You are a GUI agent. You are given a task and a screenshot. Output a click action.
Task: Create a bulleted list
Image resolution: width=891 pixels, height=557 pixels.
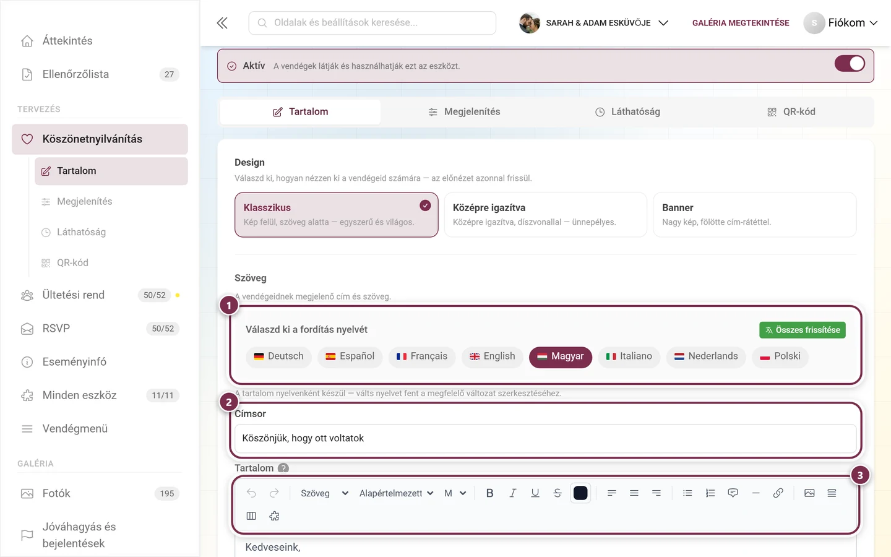(x=687, y=493)
